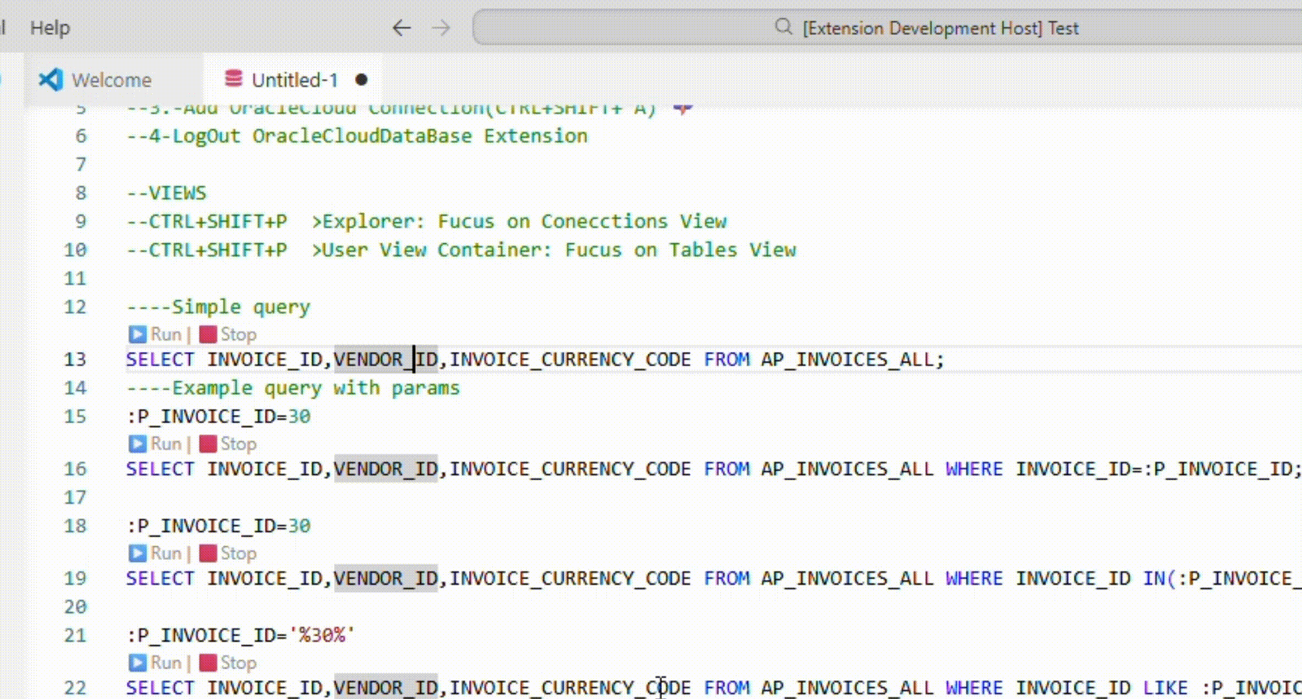Place cursor in the SELECT statement on line 19
Screen dimensions: 1302x699
pyautogui.click(x=453, y=578)
